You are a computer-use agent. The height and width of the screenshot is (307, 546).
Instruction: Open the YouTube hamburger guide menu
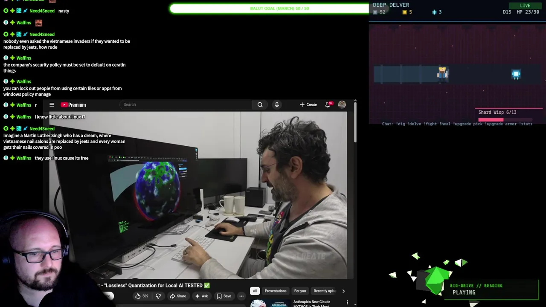pyautogui.click(x=52, y=105)
